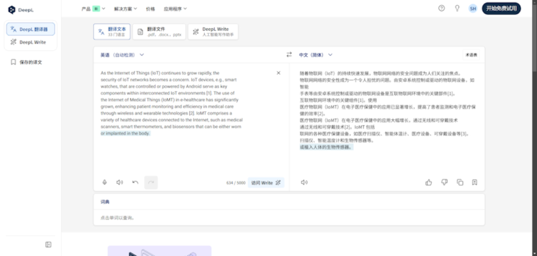Click the undo arrow
Image resolution: width=537 pixels, height=256 pixels.
coord(135,182)
